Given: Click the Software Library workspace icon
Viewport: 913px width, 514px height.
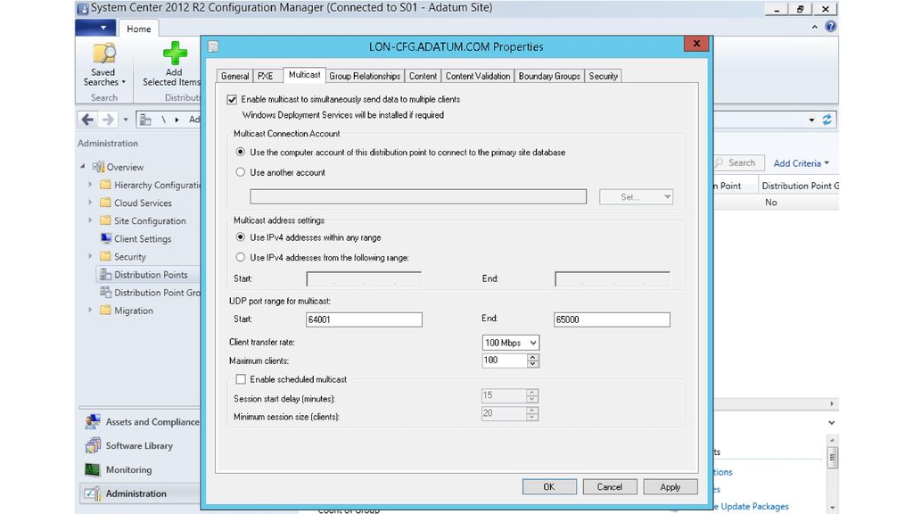Looking at the screenshot, I should click(x=93, y=445).
